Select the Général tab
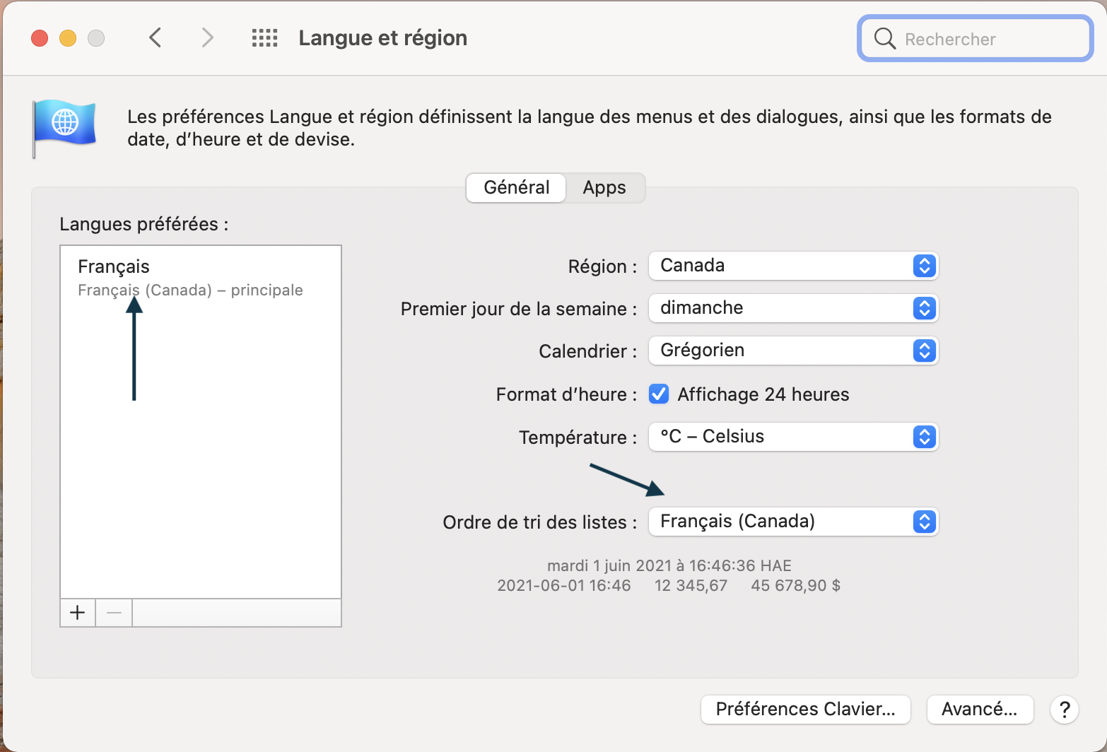 516,188
